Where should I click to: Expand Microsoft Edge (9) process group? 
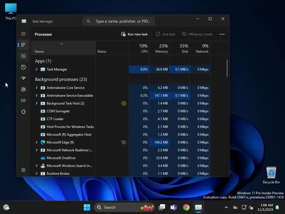[x=36, y=142]
